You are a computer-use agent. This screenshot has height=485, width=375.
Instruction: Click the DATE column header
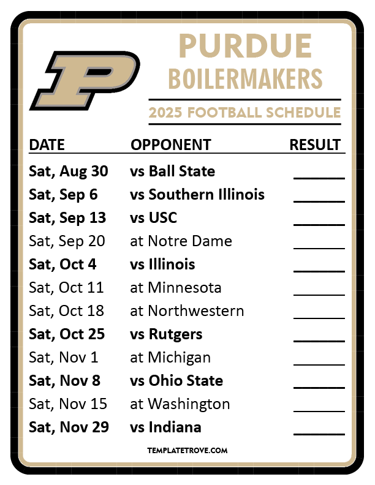point(47,145)
